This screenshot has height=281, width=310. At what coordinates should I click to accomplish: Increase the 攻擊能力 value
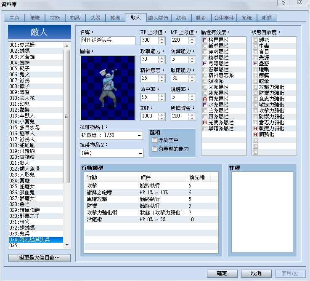[162, 58]
